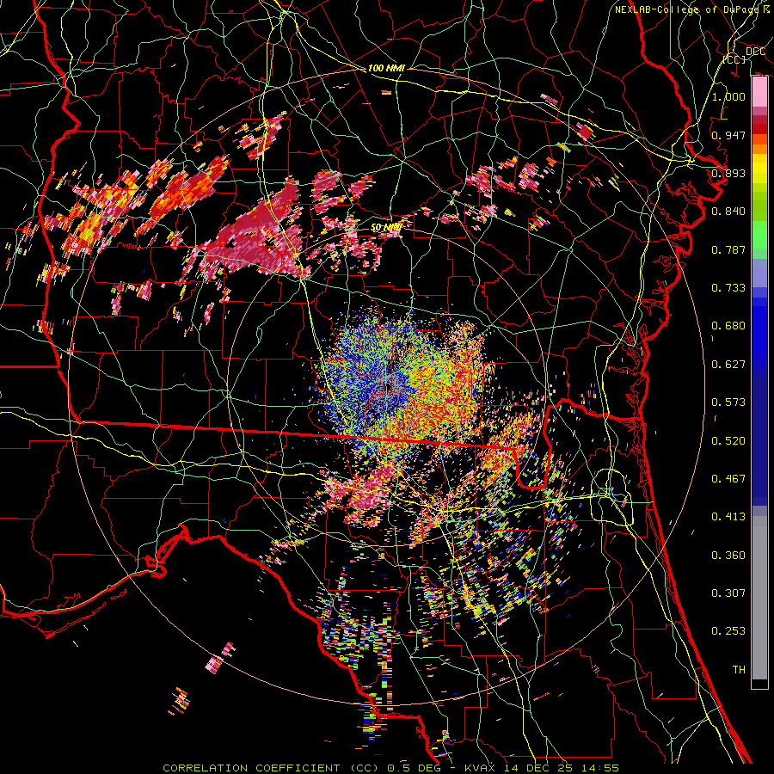The width and height of the screenshot is (774, 774).
Task: Select the 0.573 legend value
Action: 728,402
